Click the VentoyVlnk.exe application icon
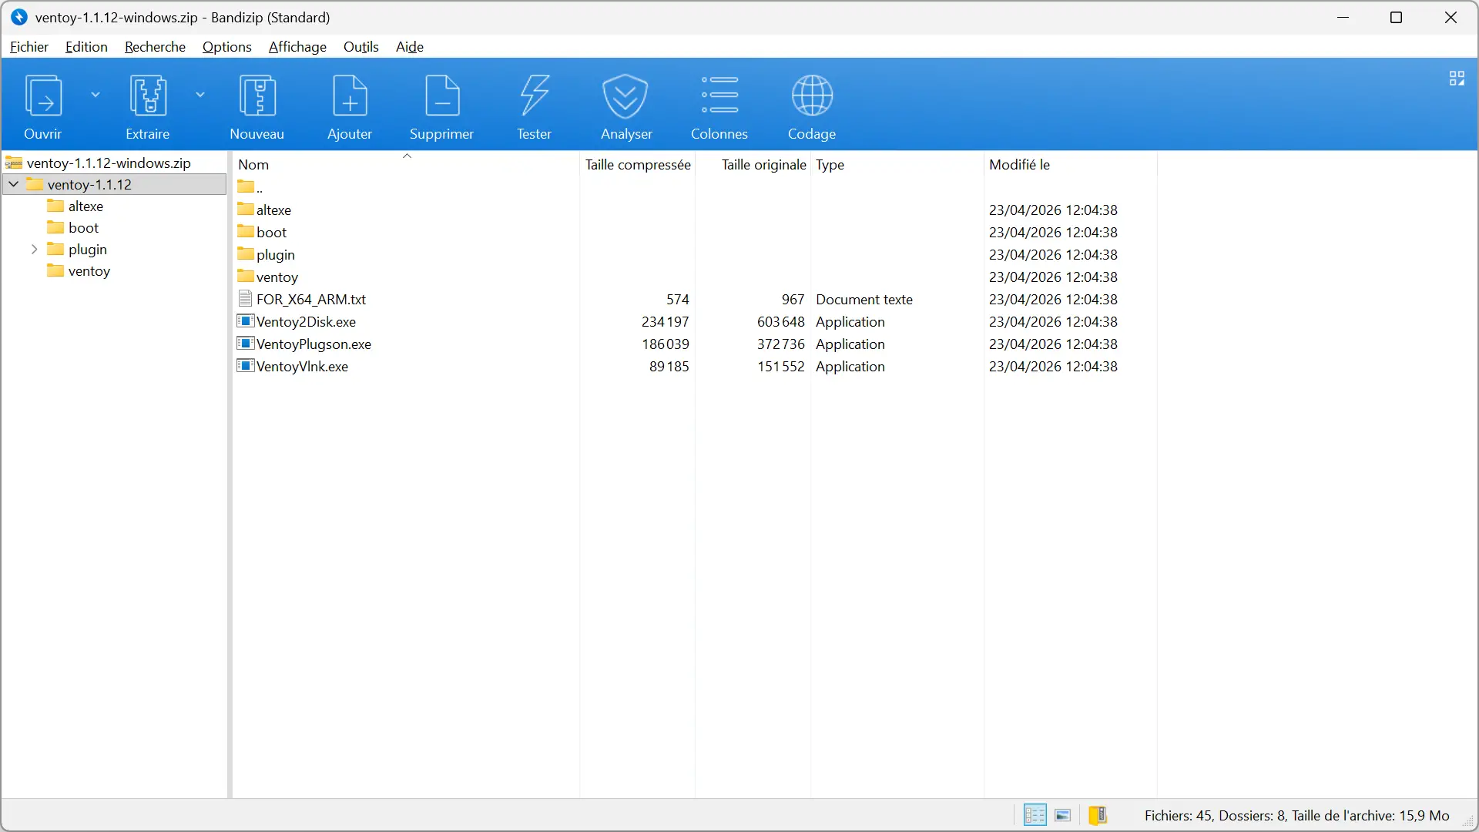 click(x=246, y=365)
